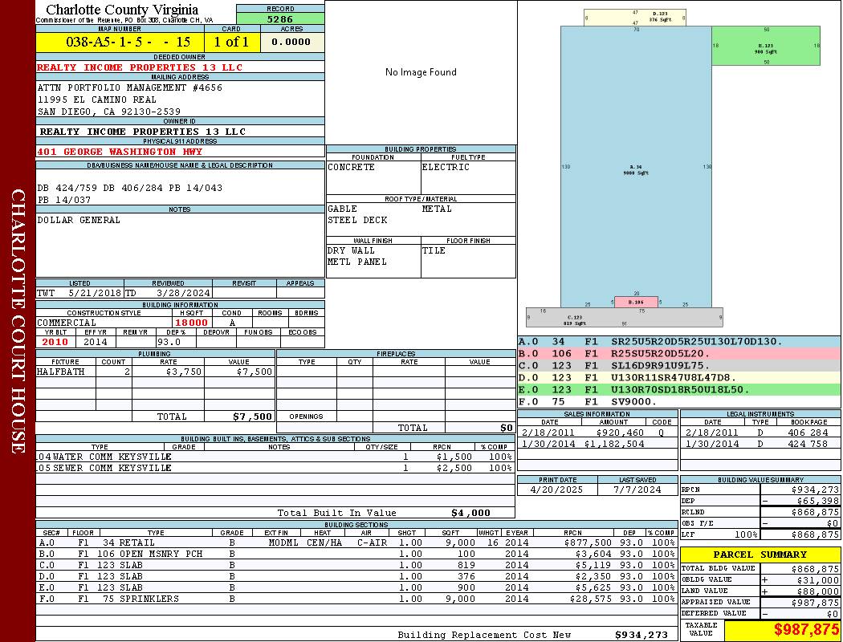
Task: Click Building Replacement Cost New $934,273
Action: click(x=641, y=635)
